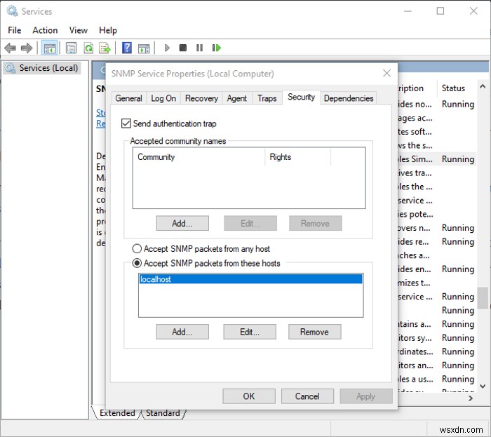This screenshot has width=491, height=437.
Task: Switch to the Agent tab
Action: [x=237, y=98]
